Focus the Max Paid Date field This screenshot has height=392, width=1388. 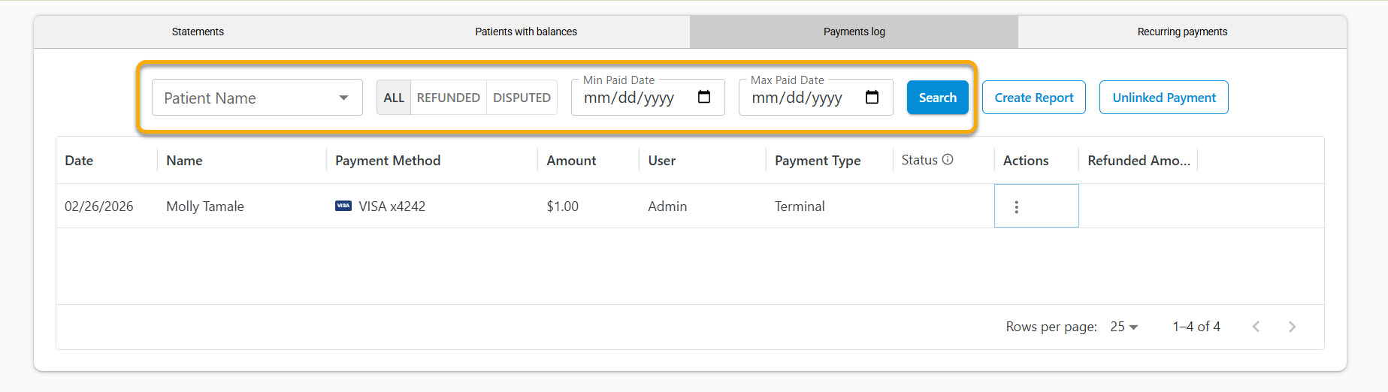pos(816,98)
